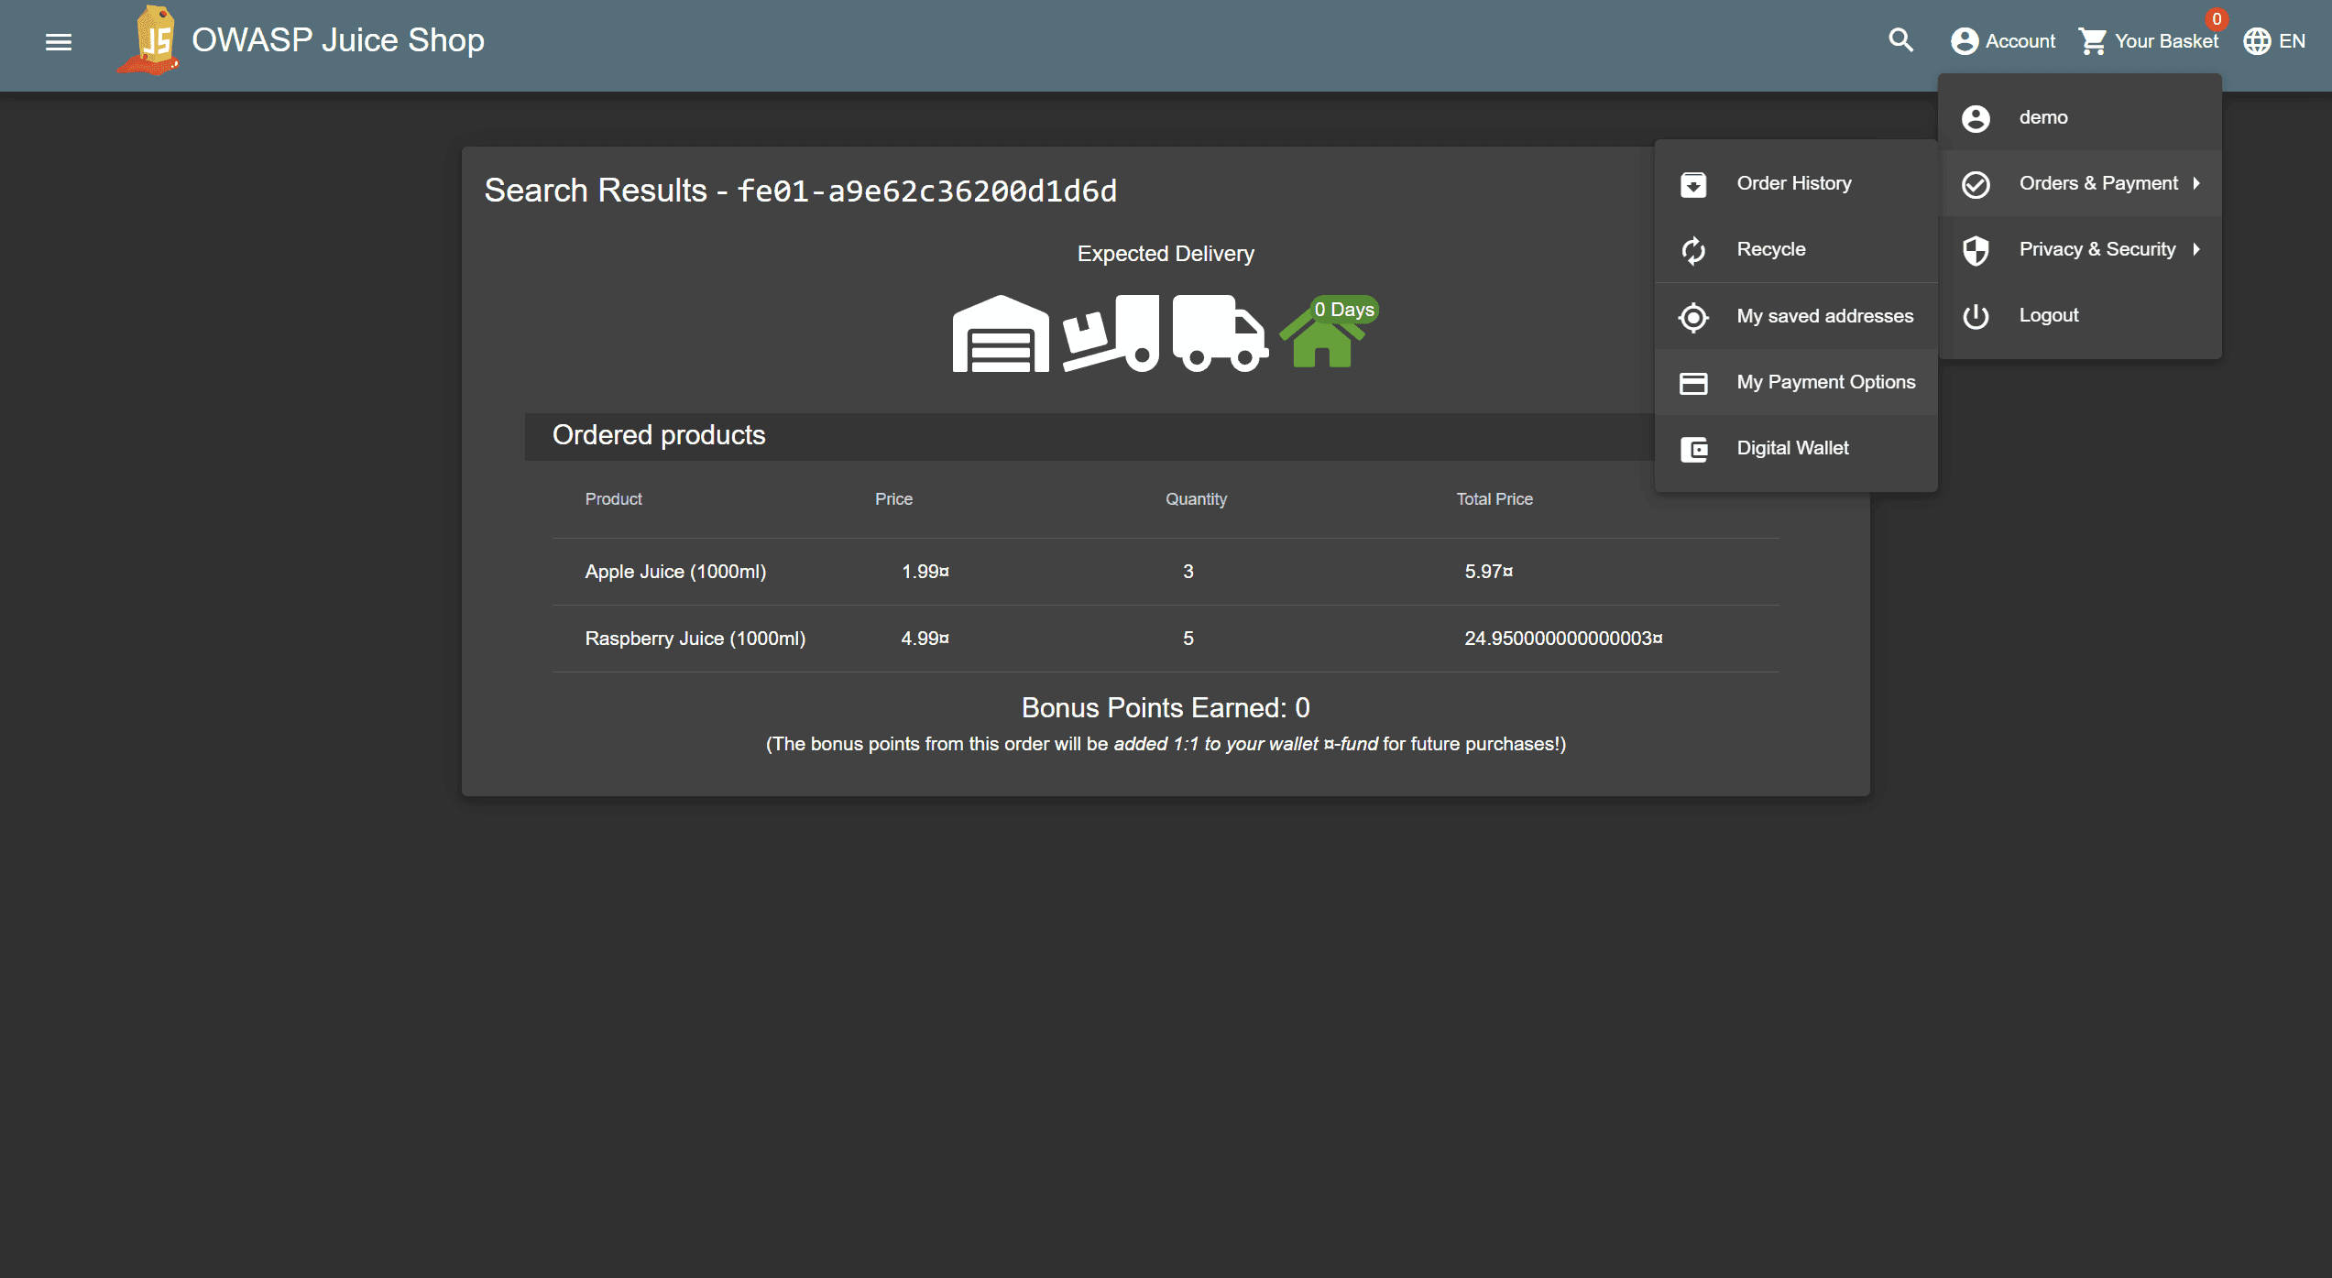Click the 4.99¤ price cell
Viewport: 2332px width, 1278px height.
925,639
